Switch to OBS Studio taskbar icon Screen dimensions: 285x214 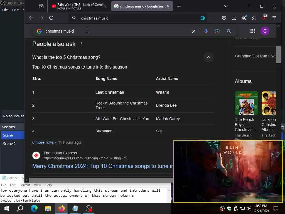click(89, 208)
